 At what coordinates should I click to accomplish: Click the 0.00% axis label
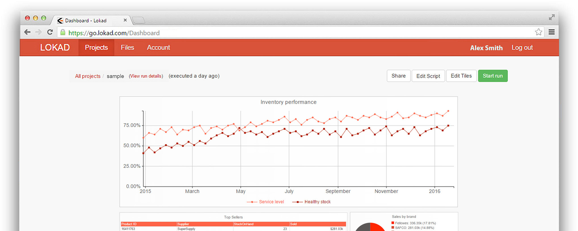(133, 186)
